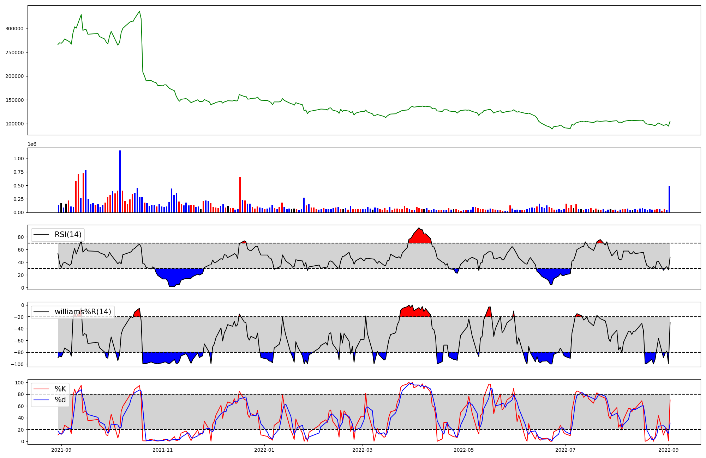Click the williams%R(14) legend label
The height and width of the screenshot is (458, 706).
(x=83, y=312)
